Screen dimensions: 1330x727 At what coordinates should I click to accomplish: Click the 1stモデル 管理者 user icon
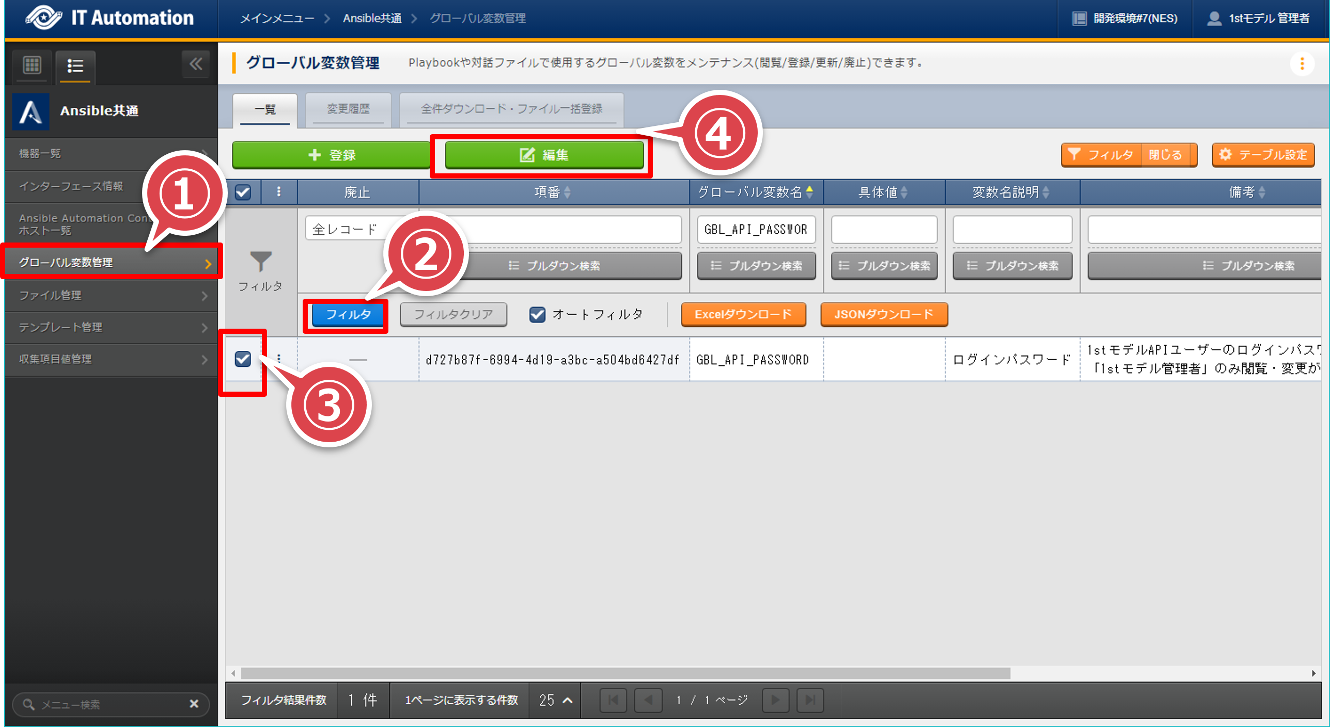point(1214,19)
